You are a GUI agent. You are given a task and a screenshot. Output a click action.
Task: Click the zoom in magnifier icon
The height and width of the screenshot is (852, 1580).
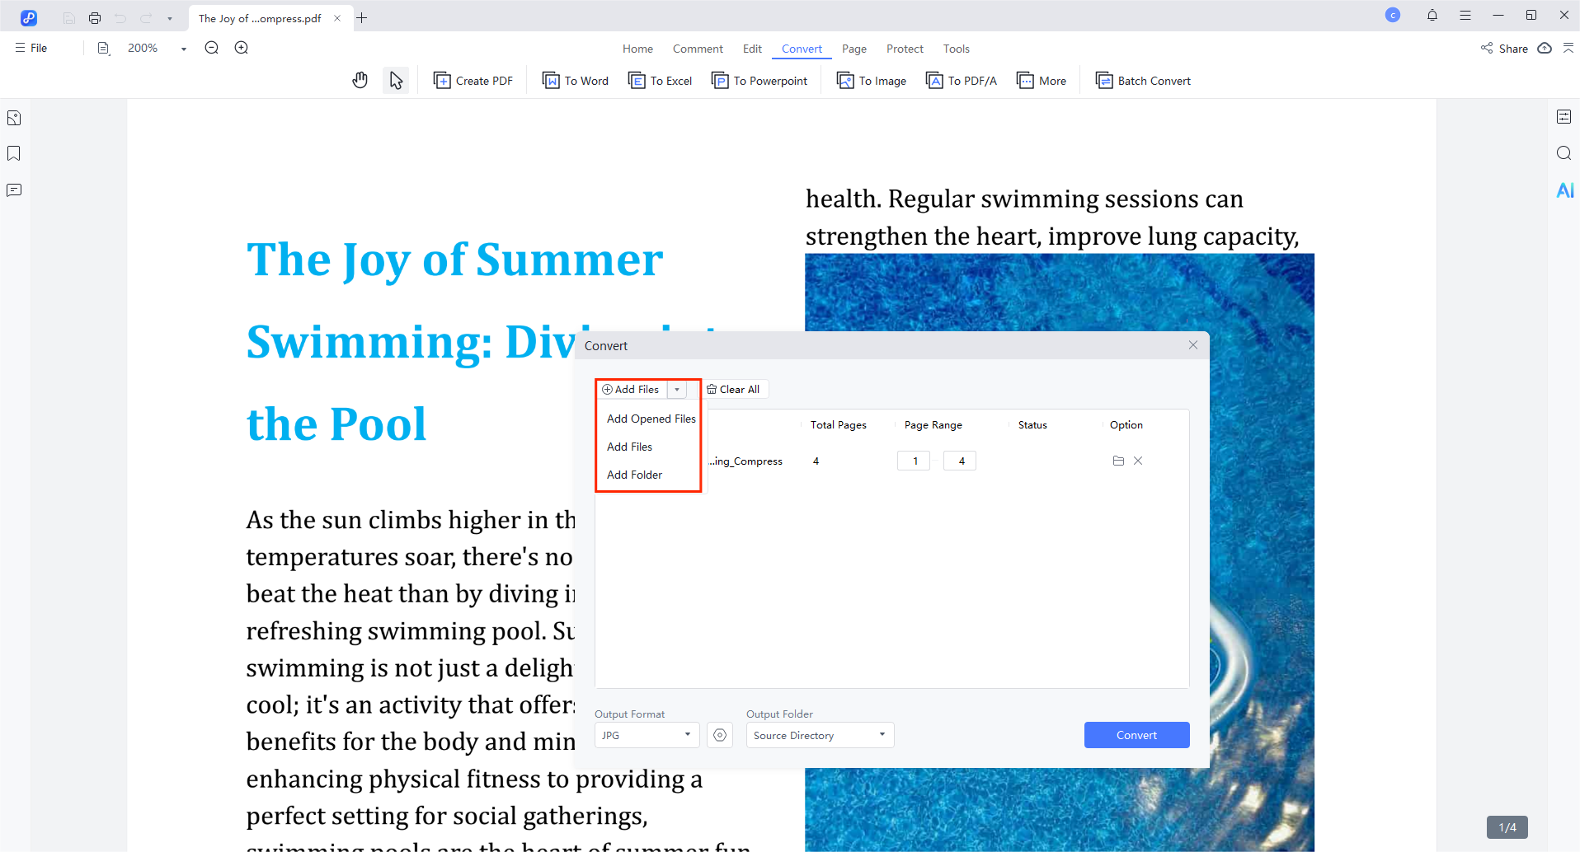(x=241, y=48)
